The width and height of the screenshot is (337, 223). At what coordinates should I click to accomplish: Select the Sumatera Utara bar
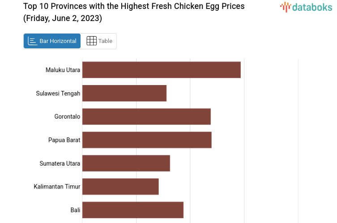pyautogui.click(x=126, y=163)
